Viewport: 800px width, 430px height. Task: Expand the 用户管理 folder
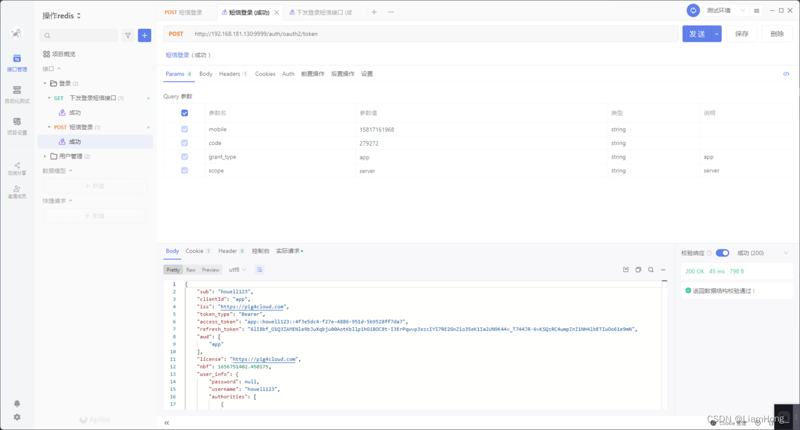45,156
